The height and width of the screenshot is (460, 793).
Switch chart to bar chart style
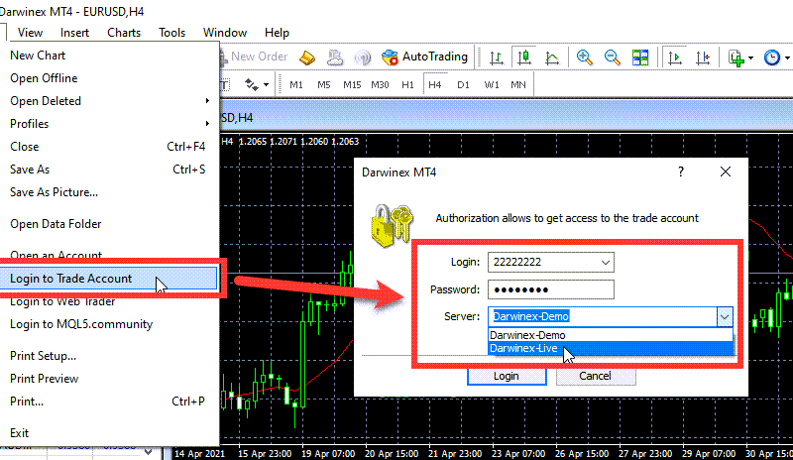pos(497,57)
